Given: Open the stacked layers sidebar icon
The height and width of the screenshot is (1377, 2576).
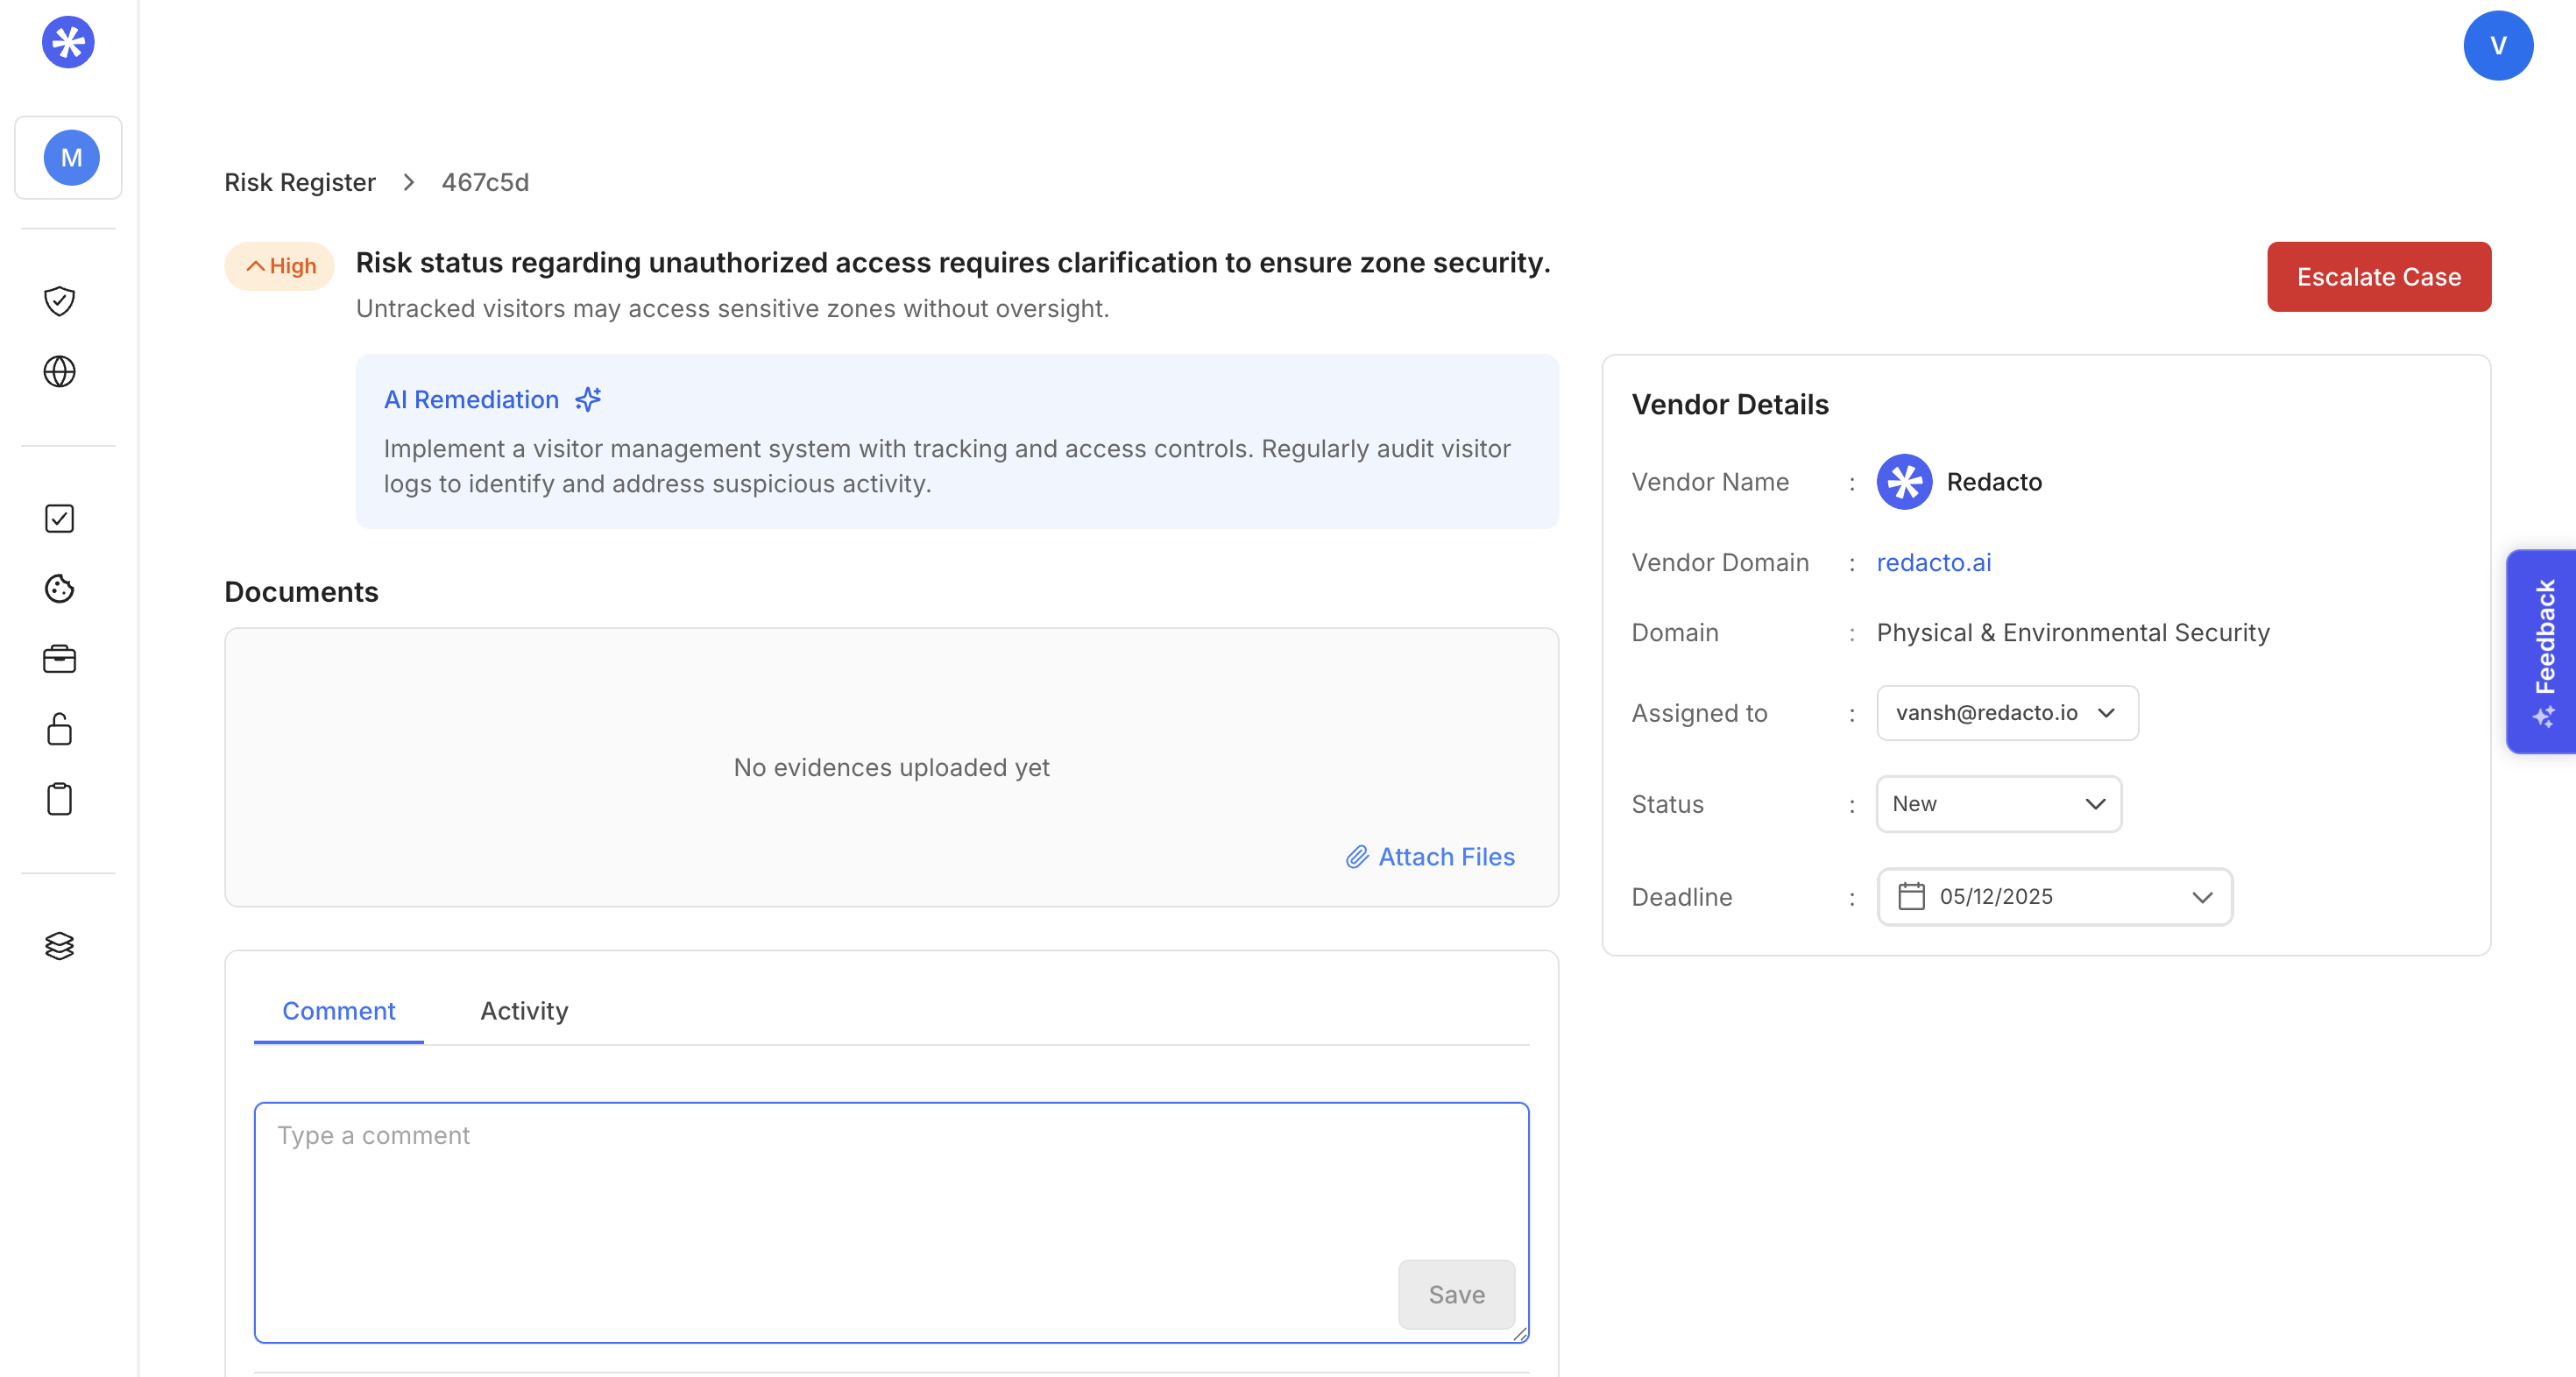Looking at the screenshot, I should pyautogui.click(x=60, y=945).
